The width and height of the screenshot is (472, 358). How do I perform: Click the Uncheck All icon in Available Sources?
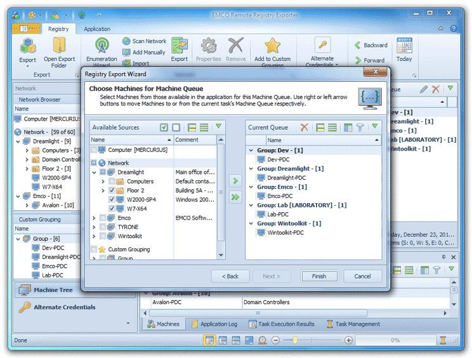pos(176,128)
